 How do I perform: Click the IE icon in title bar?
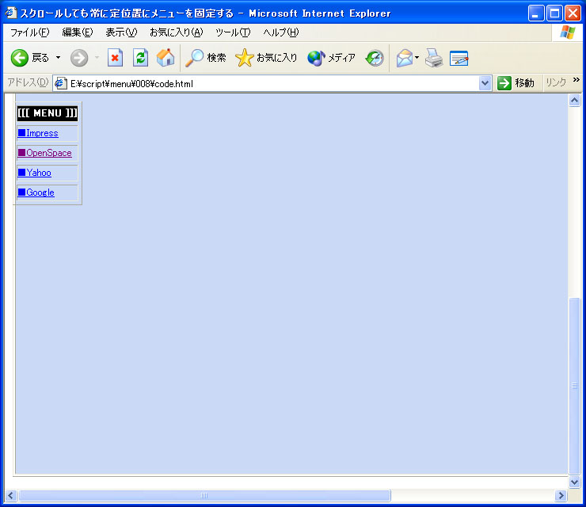tap(11, 13)
